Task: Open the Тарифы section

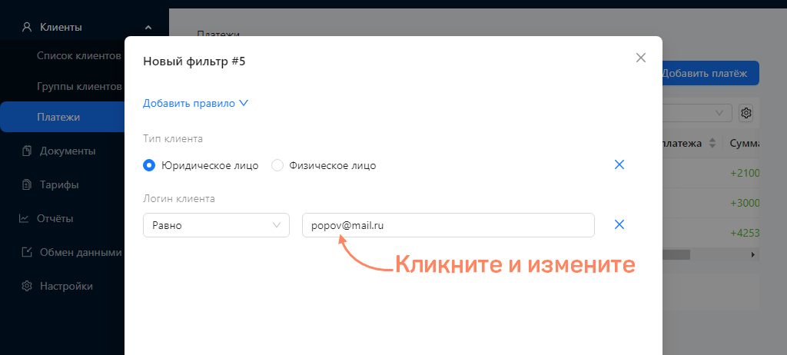Action: pos(59,184)
